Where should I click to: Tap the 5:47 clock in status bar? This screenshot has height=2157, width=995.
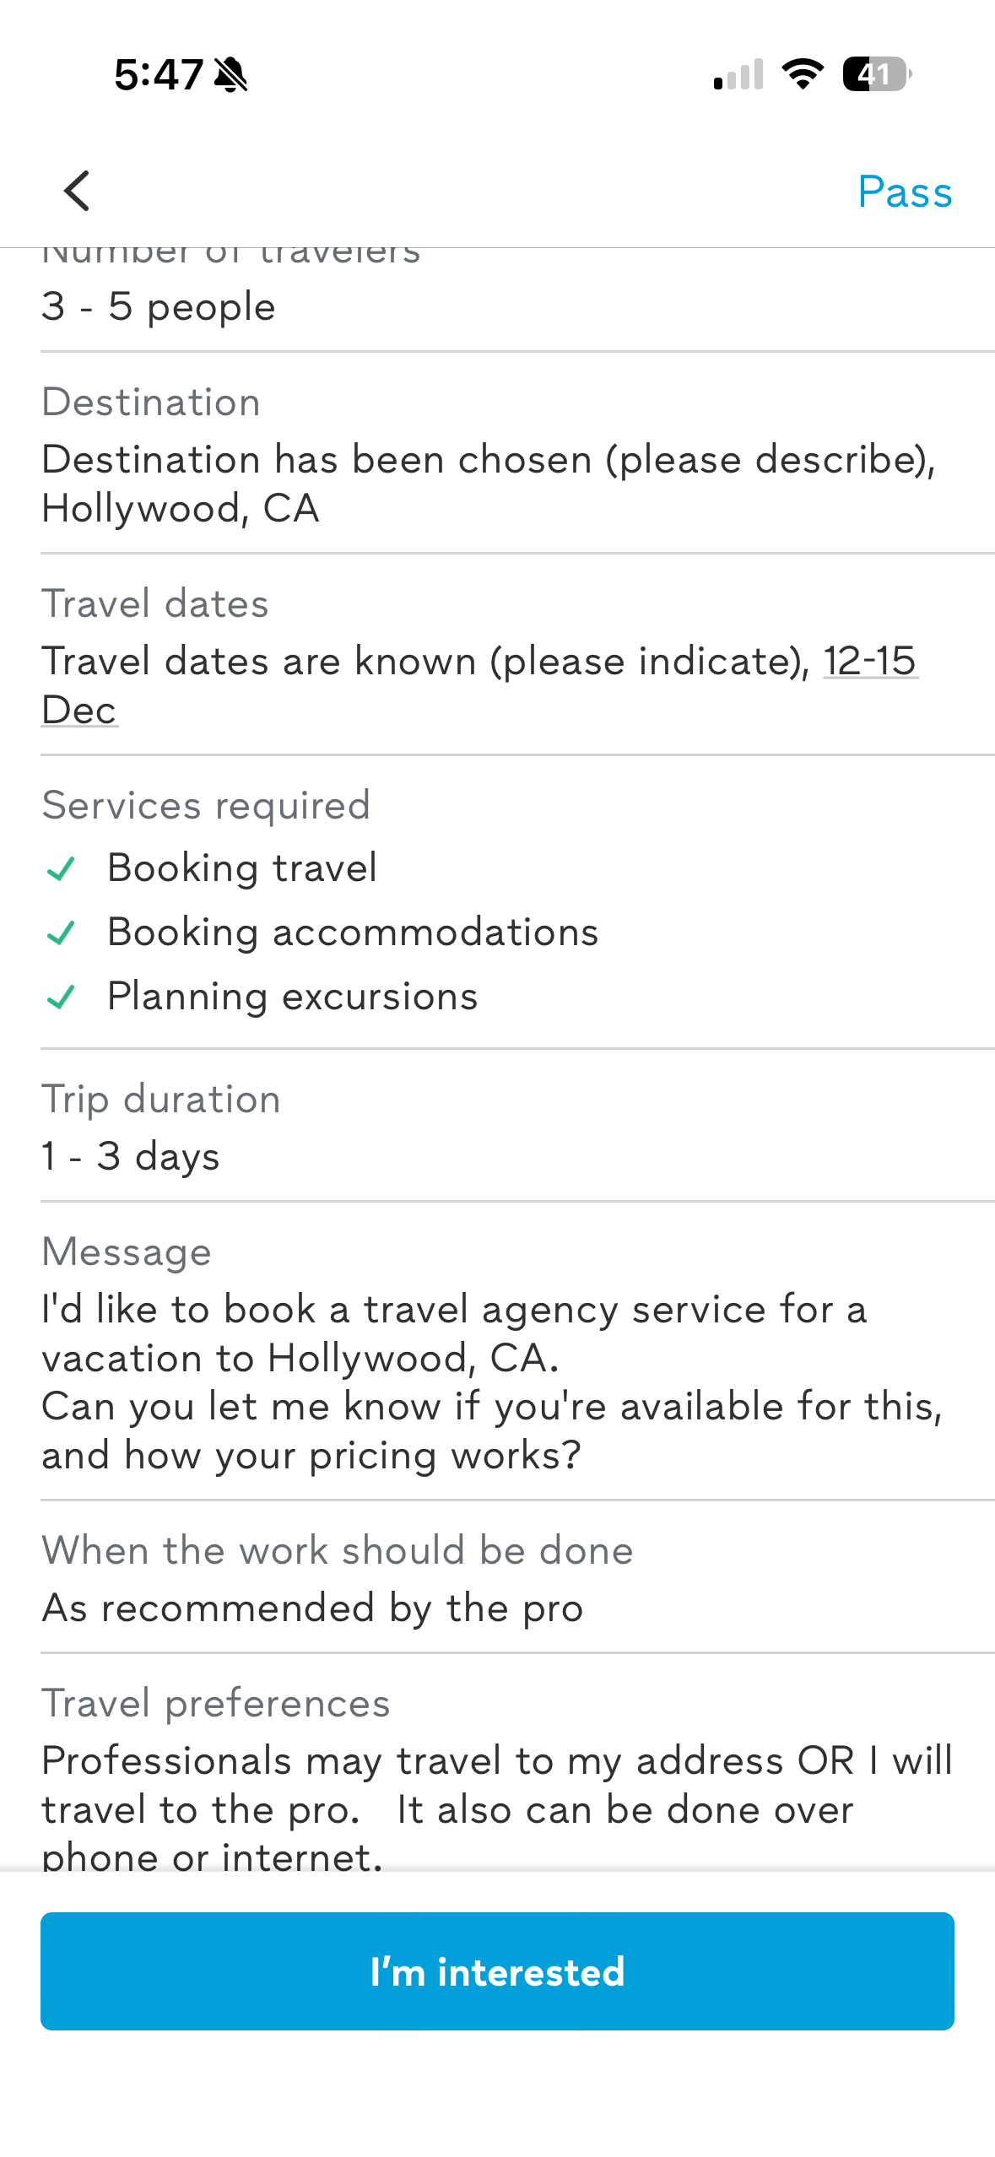159,75
